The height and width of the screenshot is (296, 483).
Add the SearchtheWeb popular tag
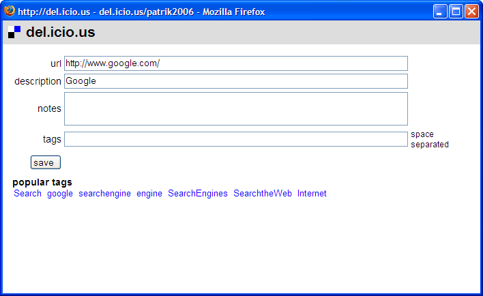263,194
